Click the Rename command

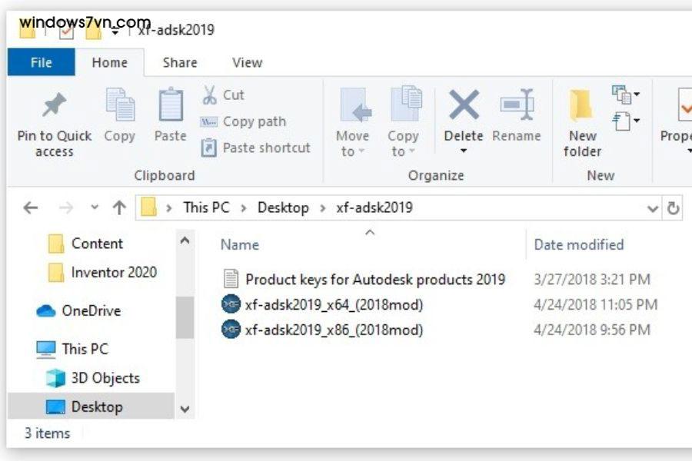click(x=517, y=119)
